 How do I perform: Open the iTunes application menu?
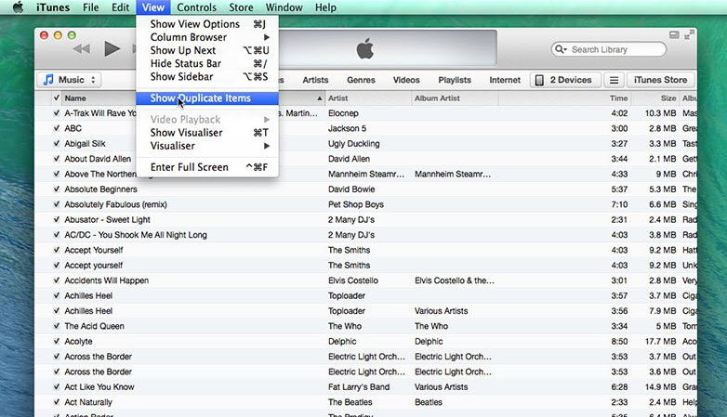click(x=53, y=7)
